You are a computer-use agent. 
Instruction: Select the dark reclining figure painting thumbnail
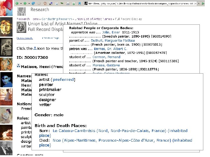pyautogui.click(x=6, y=133)
